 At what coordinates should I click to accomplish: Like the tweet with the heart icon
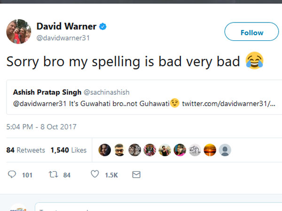point(95,174)
